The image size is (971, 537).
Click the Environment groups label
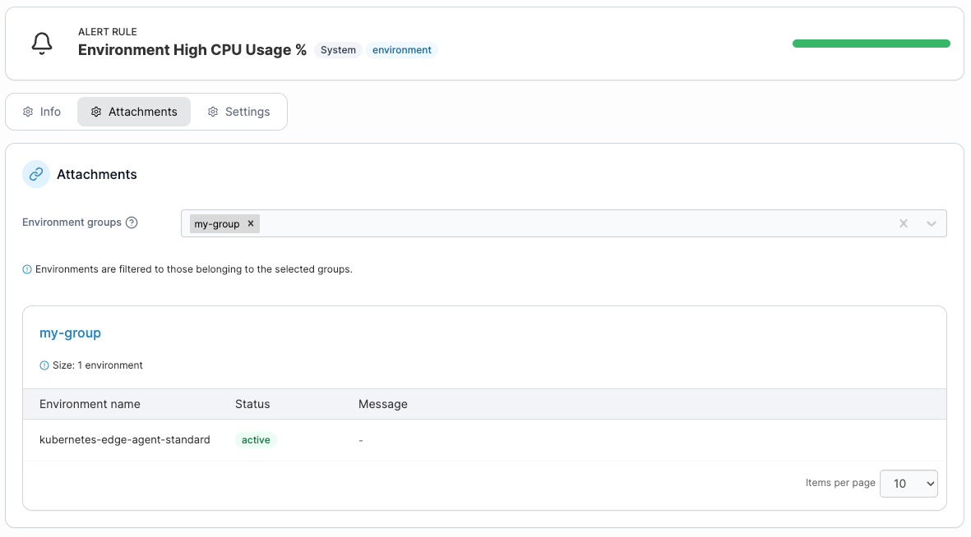pos(72,223)
